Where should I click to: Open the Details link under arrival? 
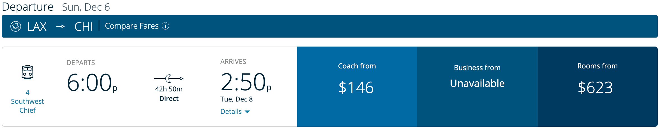click(x=231, y=112)
